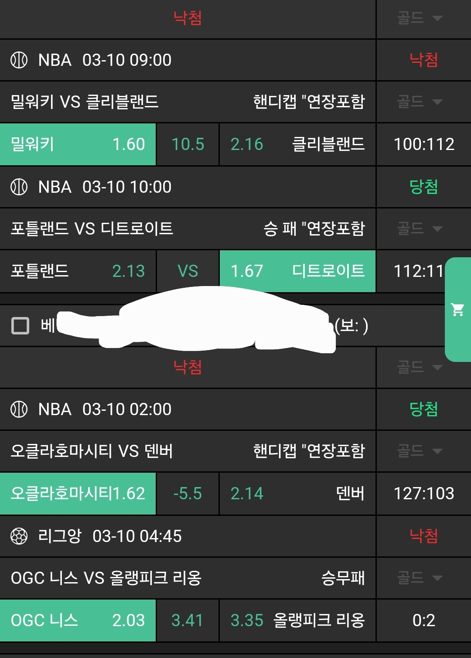Select the 클리블랜드 2.16 odds option
The width and height of the screenshot is (471, 658).
coord(297,144)
